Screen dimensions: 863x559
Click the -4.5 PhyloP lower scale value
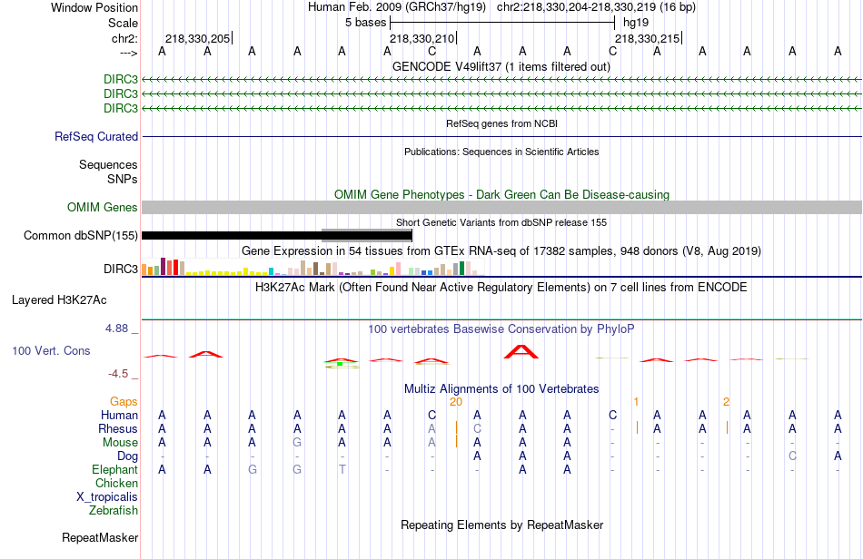click(118, 374)
